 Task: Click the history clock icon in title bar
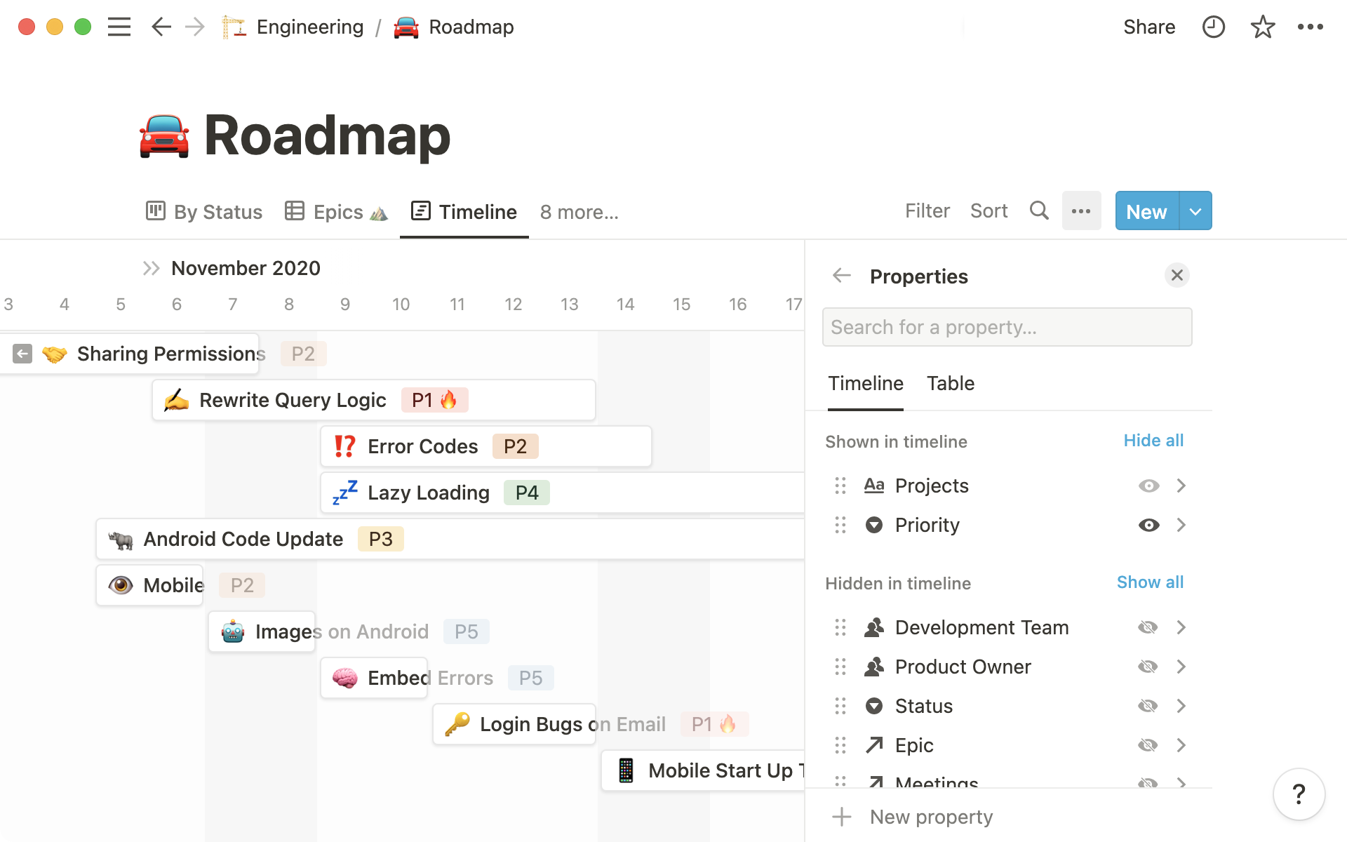pos(1212,27)
